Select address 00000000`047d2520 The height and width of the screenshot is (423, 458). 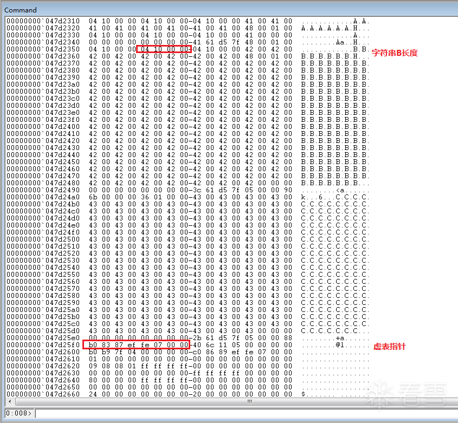coord(43,253)
